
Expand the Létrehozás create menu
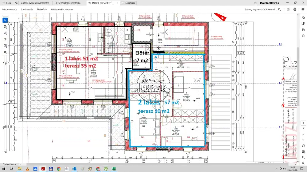point(129,3)
